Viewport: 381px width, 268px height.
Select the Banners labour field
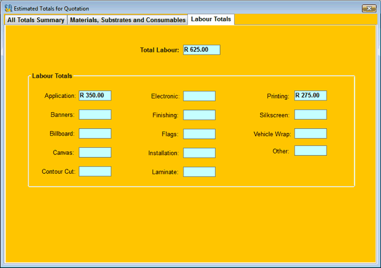(x=95, y=115)
